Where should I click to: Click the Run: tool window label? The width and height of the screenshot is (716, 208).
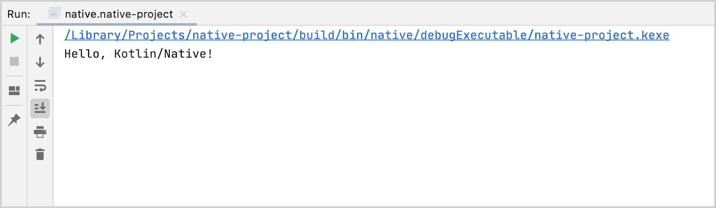(x=19, y=14)
